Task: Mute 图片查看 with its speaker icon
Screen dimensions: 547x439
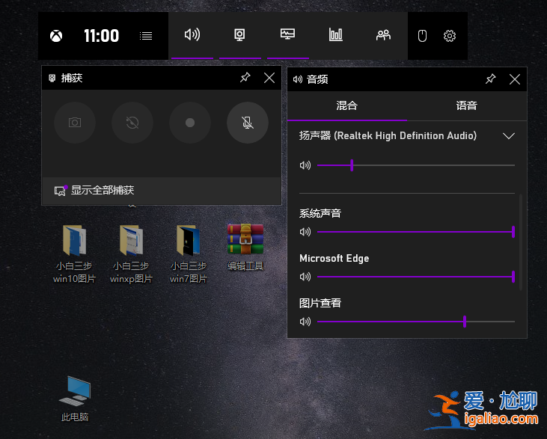Action: click(305, 322)
